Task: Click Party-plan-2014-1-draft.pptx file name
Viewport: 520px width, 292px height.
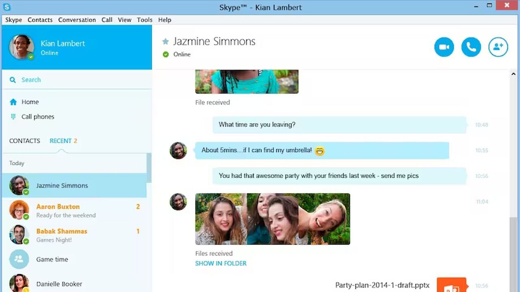Action: coord(382,286)
